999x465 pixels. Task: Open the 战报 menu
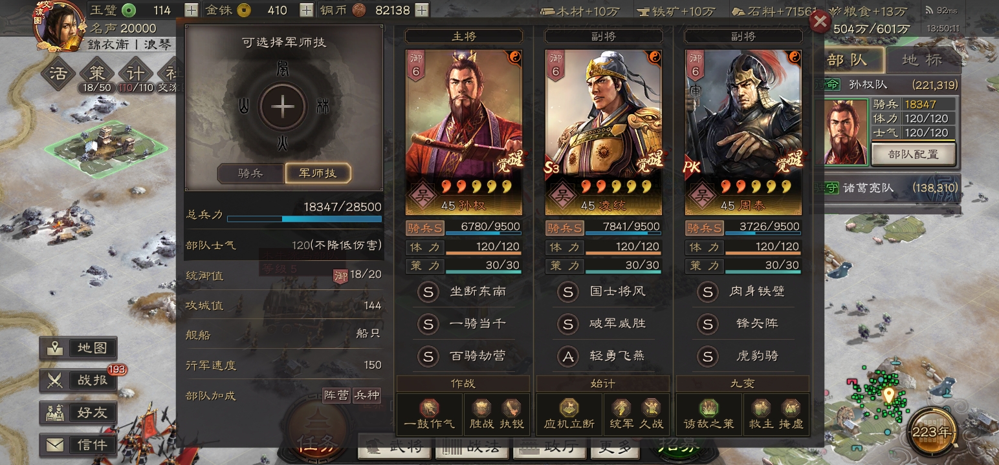tap(78, 380)
